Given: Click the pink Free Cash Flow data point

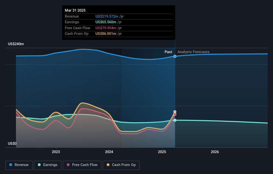Looking at the screenshot, I should (175, 114).
